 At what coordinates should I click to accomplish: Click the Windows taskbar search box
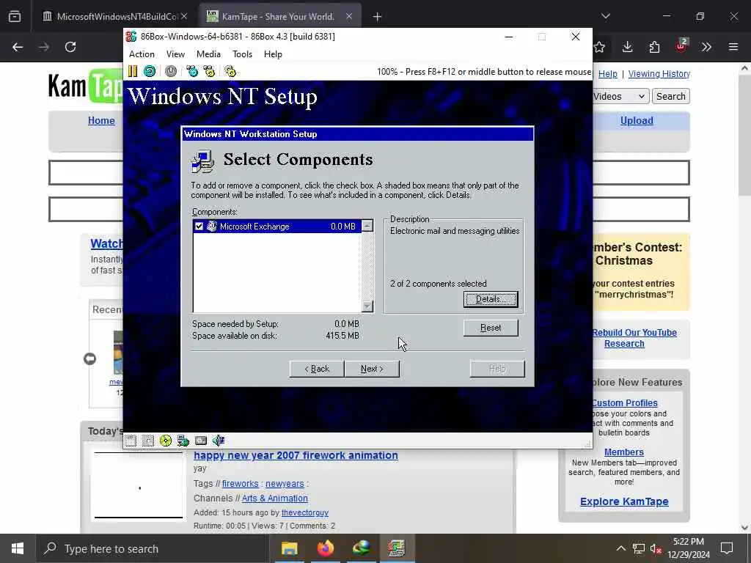pyautogui.click(x=153, y=548)
